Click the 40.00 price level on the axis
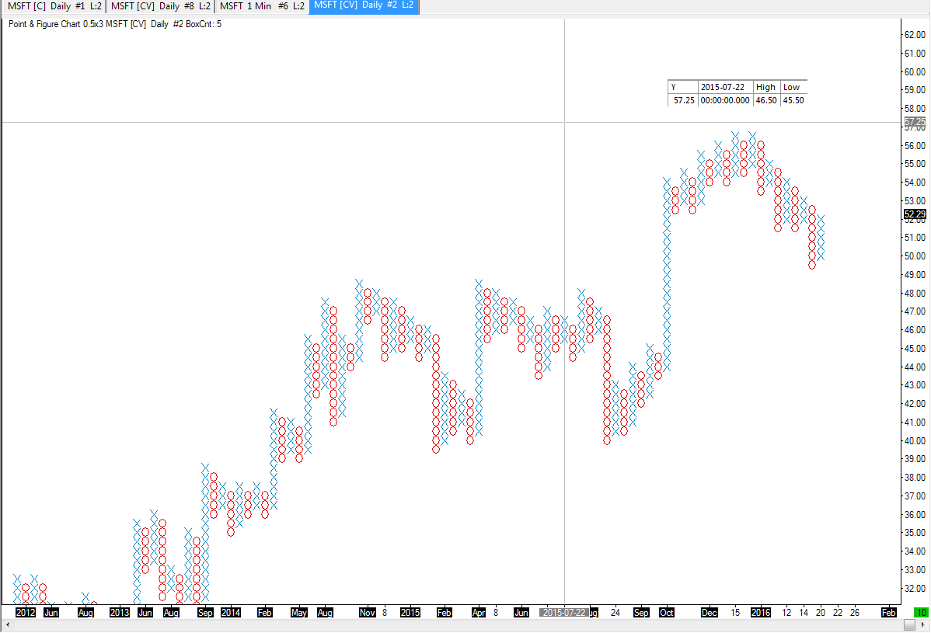 (x=915, y=440)
